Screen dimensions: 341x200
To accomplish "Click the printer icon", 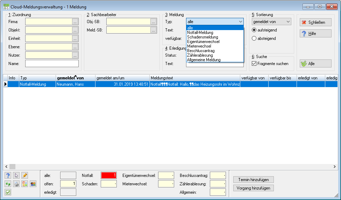I will click(x=16, y=184).
